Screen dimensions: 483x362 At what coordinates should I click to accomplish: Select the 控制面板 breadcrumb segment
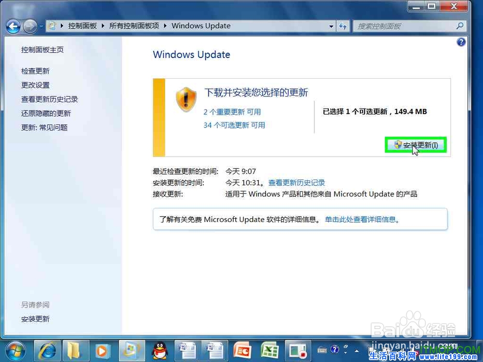[x=82, y=26]
